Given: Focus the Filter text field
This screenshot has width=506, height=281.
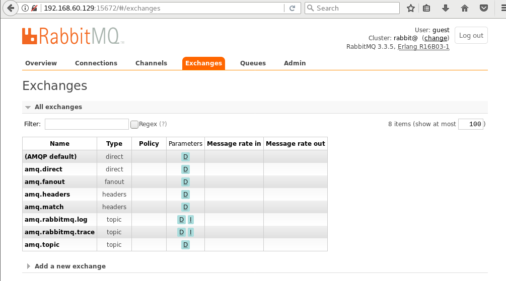Looking at the screenshot, I should (87, 124).
